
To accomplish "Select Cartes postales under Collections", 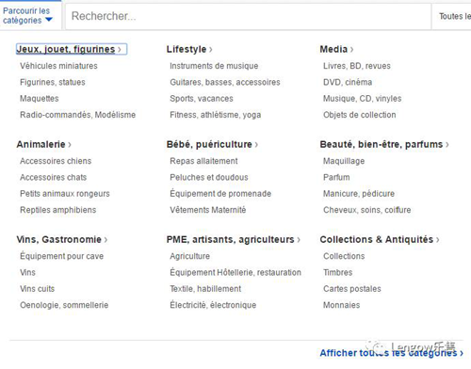I will click(352, 289).
